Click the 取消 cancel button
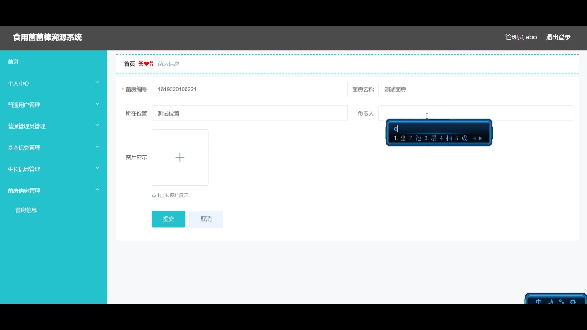587x330 pixels. (x=206, y=219)
